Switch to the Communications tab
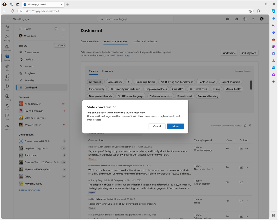The image size is (278, 220). coord(90,41)
